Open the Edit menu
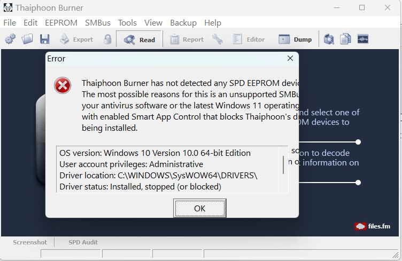 tap(30, 23)
